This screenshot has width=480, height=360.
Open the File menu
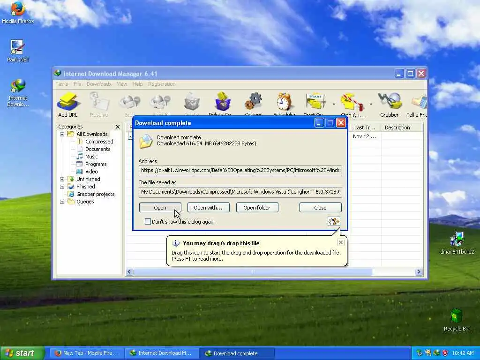click(x=77, y=84)
